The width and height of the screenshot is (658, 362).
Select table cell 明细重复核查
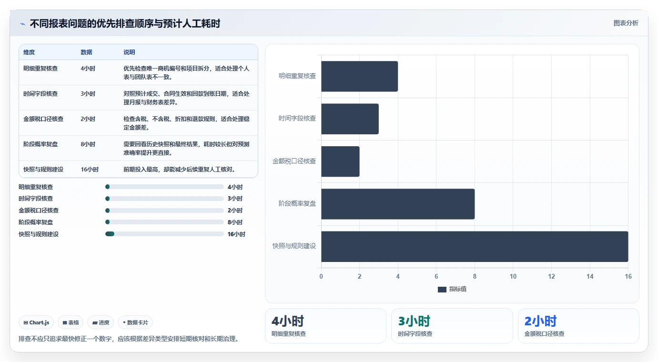click(x=40, y=69)
